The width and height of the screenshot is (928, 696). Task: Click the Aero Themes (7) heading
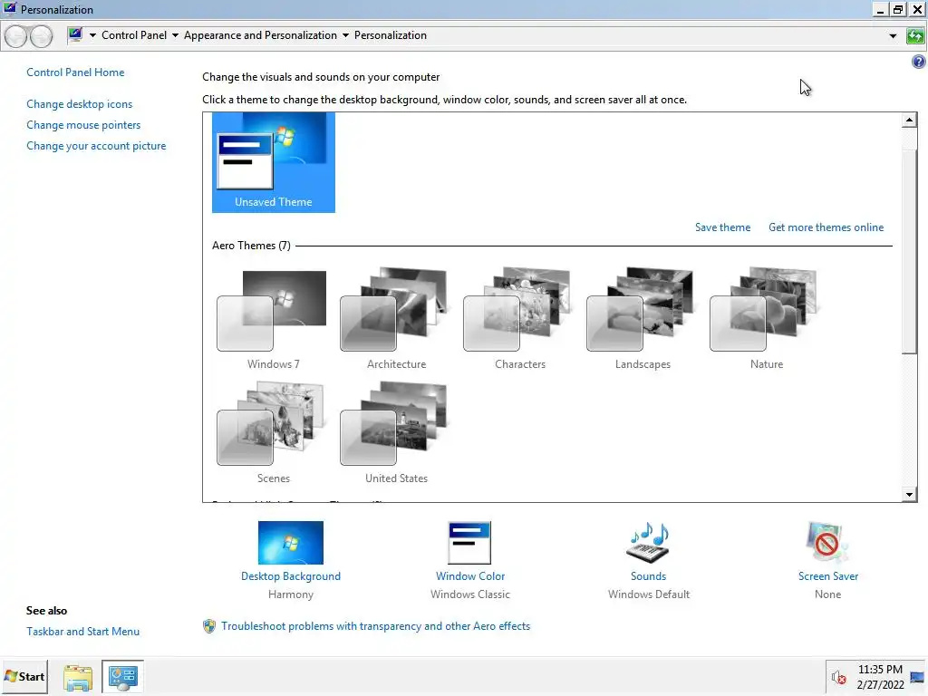pos(251,246)
